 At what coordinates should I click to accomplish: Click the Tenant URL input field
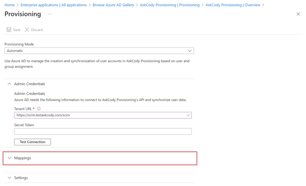point(103,115)
